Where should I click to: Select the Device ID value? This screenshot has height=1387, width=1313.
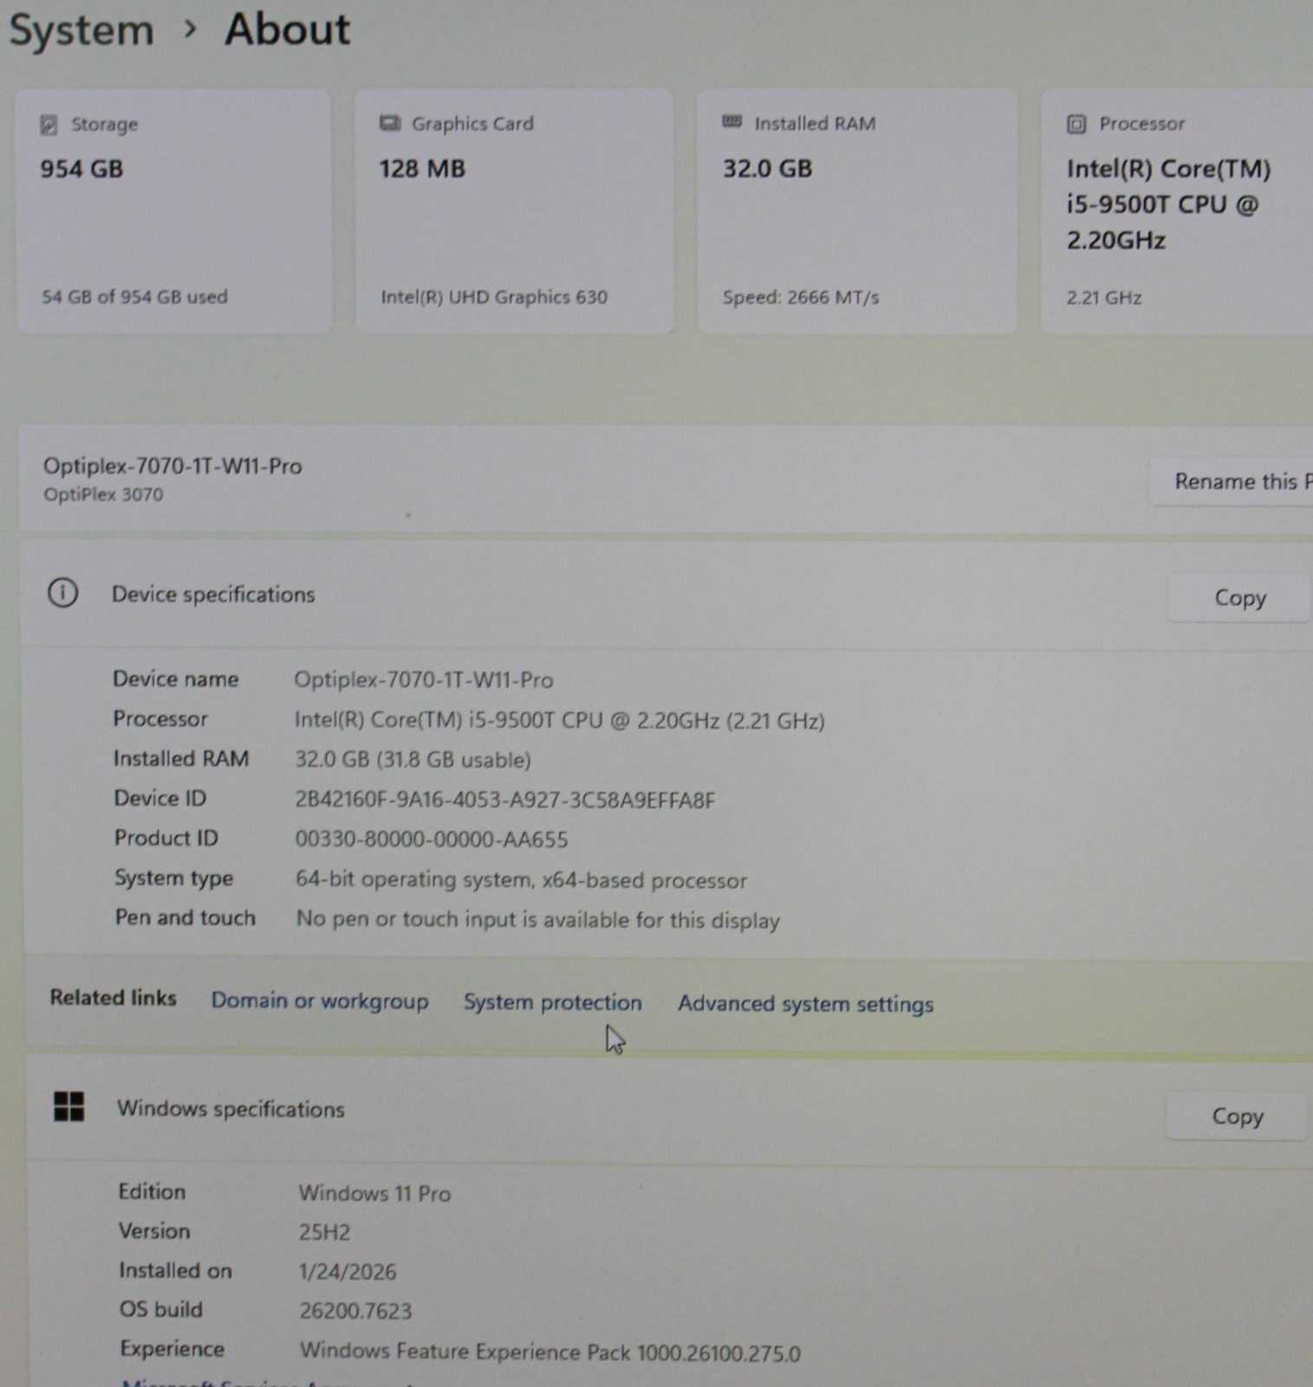[505, 800]
